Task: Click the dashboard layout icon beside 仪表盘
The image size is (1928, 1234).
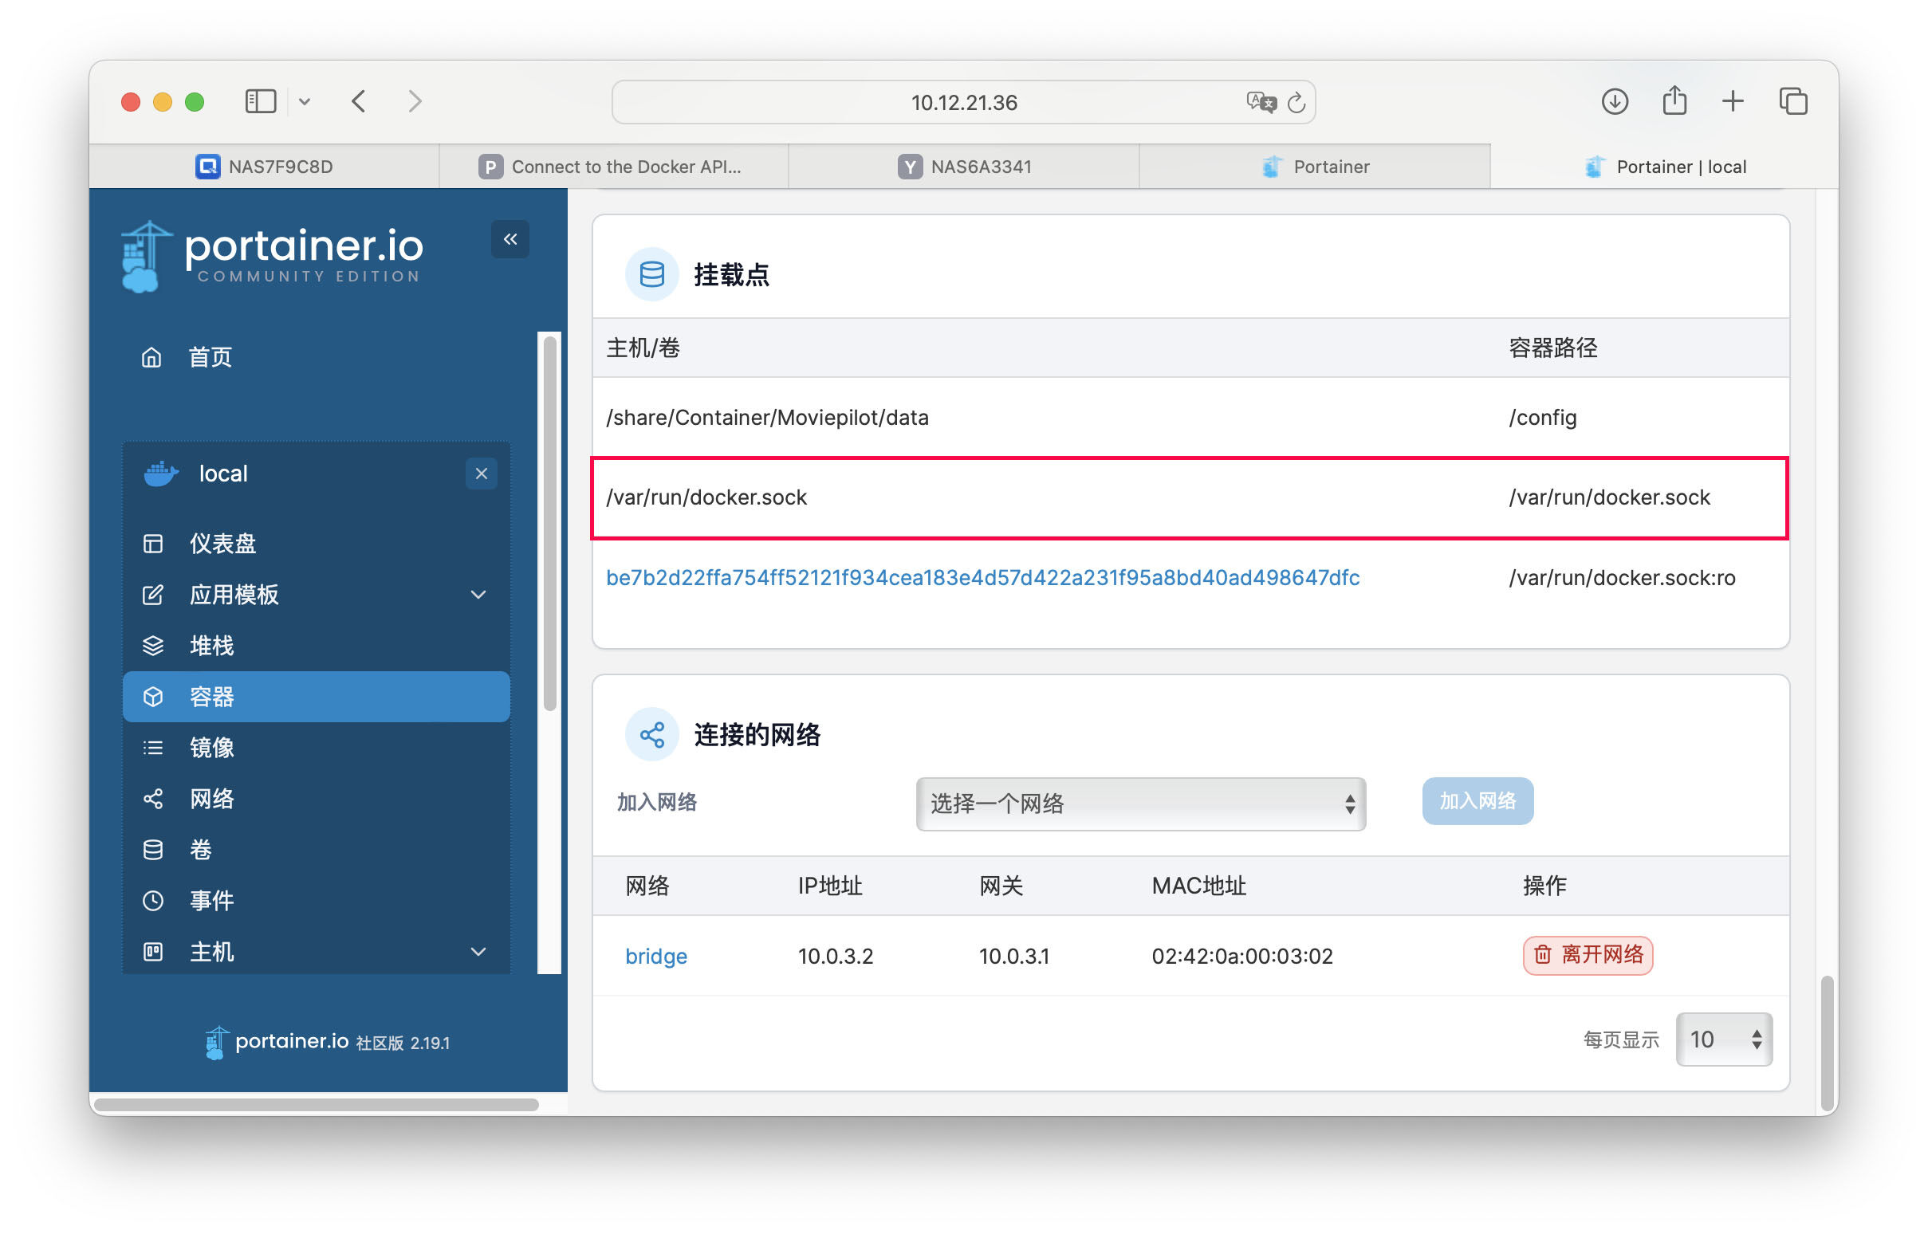Action: click(152, 544)
